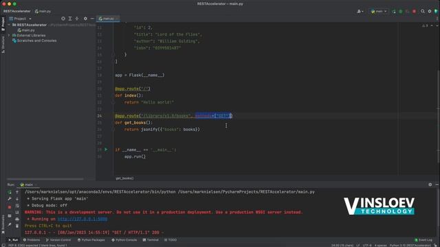This screenshot has height=247, width=440.
Task: Open the Problems tool window tab
Action: (x=32, y=240)
